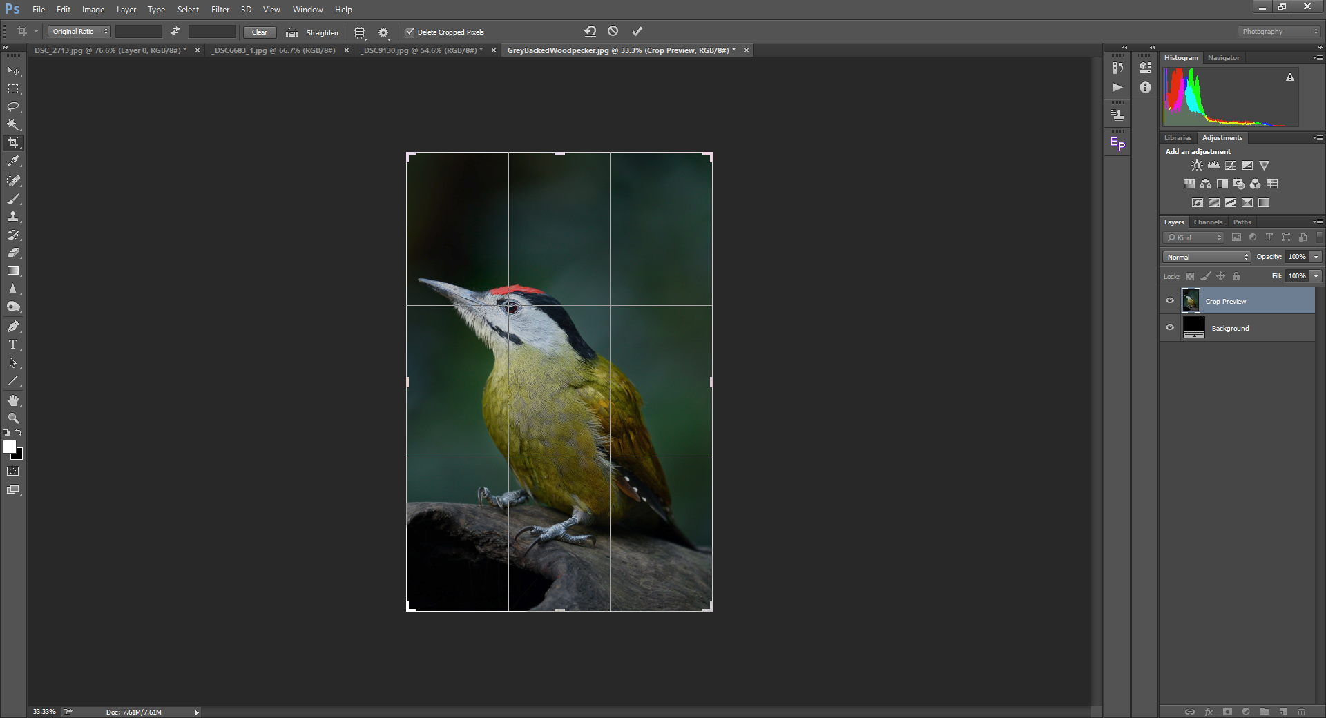Reset the crop box with the undo arrow icon
Screen dimensions: 1326x718
point(590,31)
